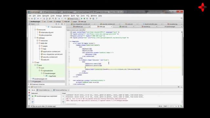The width and height of the screenshot is (210, 118).
Task: Click the up arrow icon in Output
Action: point(63,96)
